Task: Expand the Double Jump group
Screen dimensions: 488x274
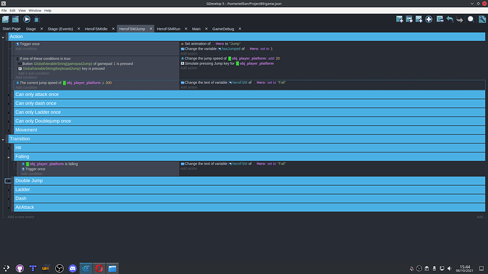Action: 8,181
